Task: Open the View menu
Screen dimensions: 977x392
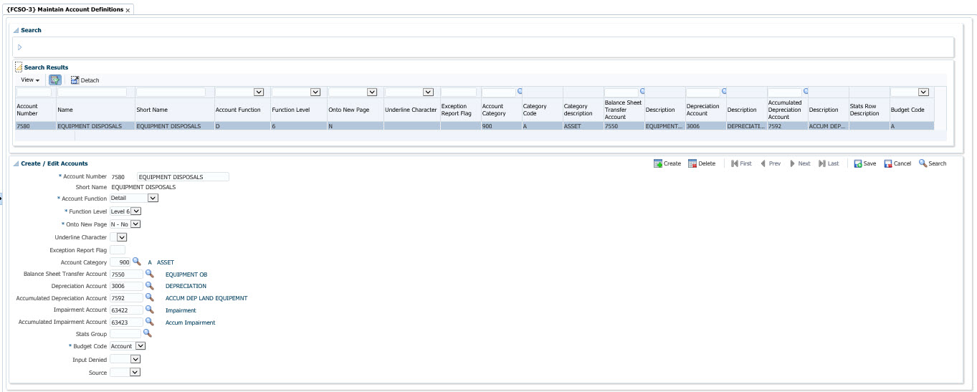Action: (30, 80)
